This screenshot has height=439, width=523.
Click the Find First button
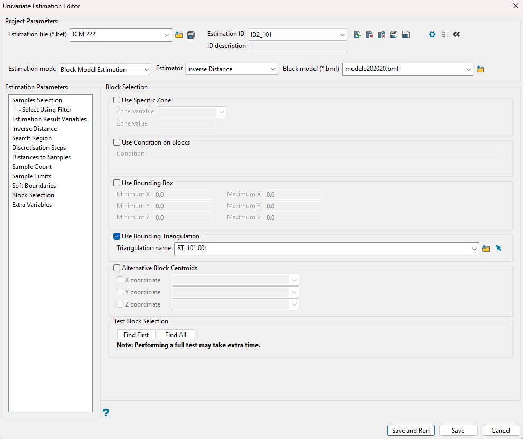(x=136, y=335)
